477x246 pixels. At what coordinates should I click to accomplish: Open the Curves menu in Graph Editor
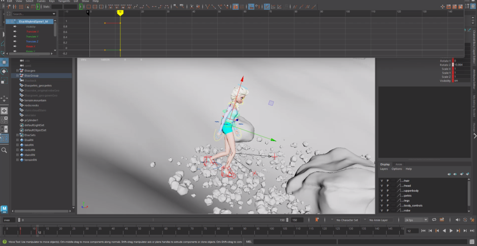click(41, 1)
